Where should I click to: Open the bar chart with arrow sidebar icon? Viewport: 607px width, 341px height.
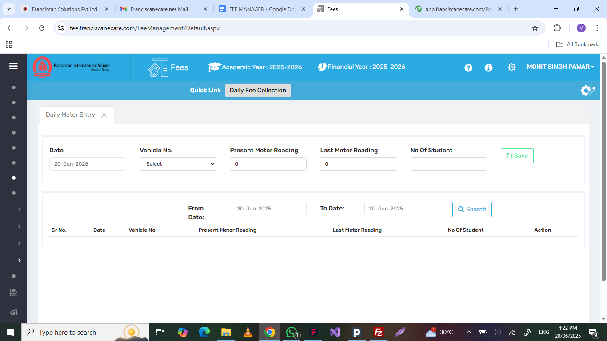pyautogui.click(x=13, y=312)
